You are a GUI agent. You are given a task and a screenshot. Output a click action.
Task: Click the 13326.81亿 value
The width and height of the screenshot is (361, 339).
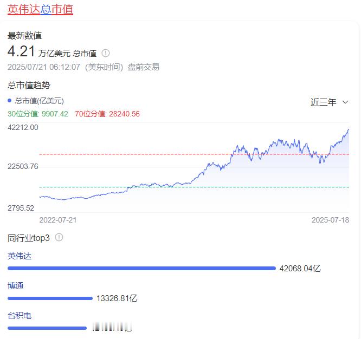point(117,298)
